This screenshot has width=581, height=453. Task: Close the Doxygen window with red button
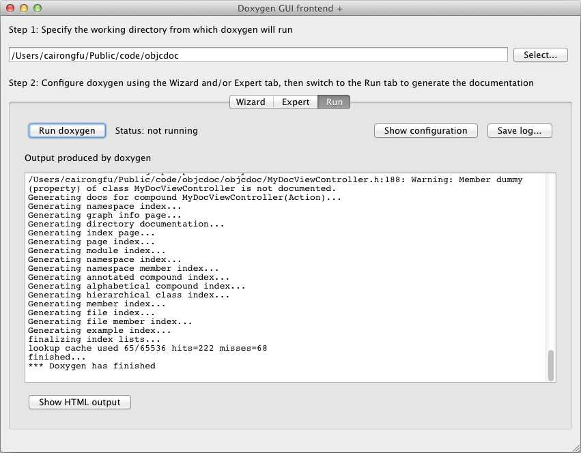[10, 8]
